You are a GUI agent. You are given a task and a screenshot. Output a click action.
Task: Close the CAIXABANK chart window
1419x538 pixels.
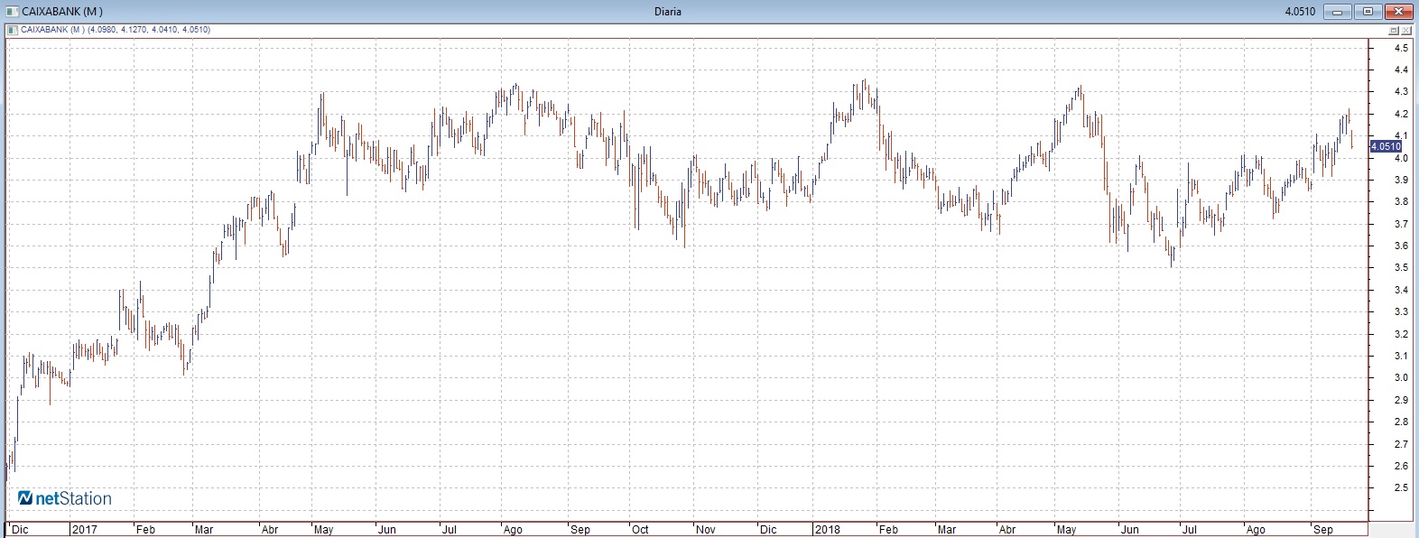tap(1398, 12)
